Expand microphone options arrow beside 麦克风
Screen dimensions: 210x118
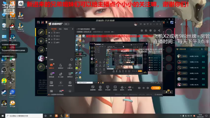point(125,88)
